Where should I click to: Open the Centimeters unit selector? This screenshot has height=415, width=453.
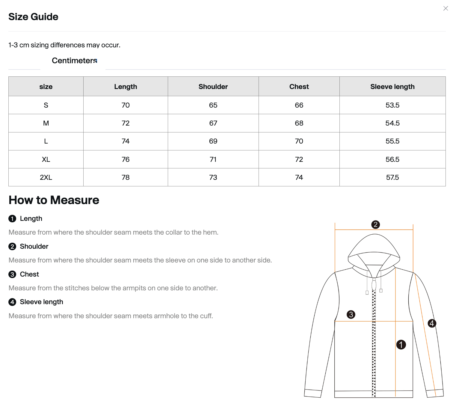point(74,61)
